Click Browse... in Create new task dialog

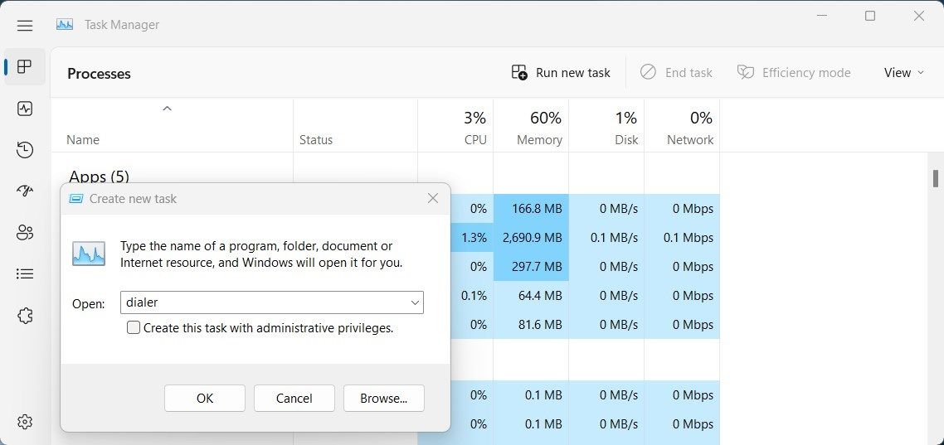click(x=384, y=398)
